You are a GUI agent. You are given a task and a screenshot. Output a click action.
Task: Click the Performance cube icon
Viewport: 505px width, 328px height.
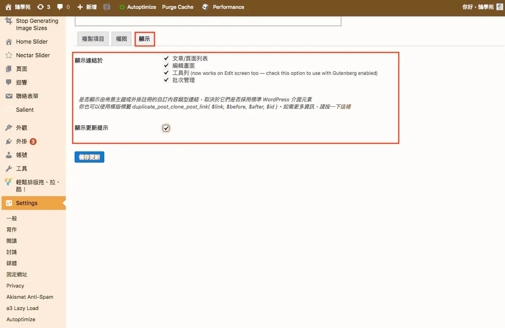tap(205, 7)
